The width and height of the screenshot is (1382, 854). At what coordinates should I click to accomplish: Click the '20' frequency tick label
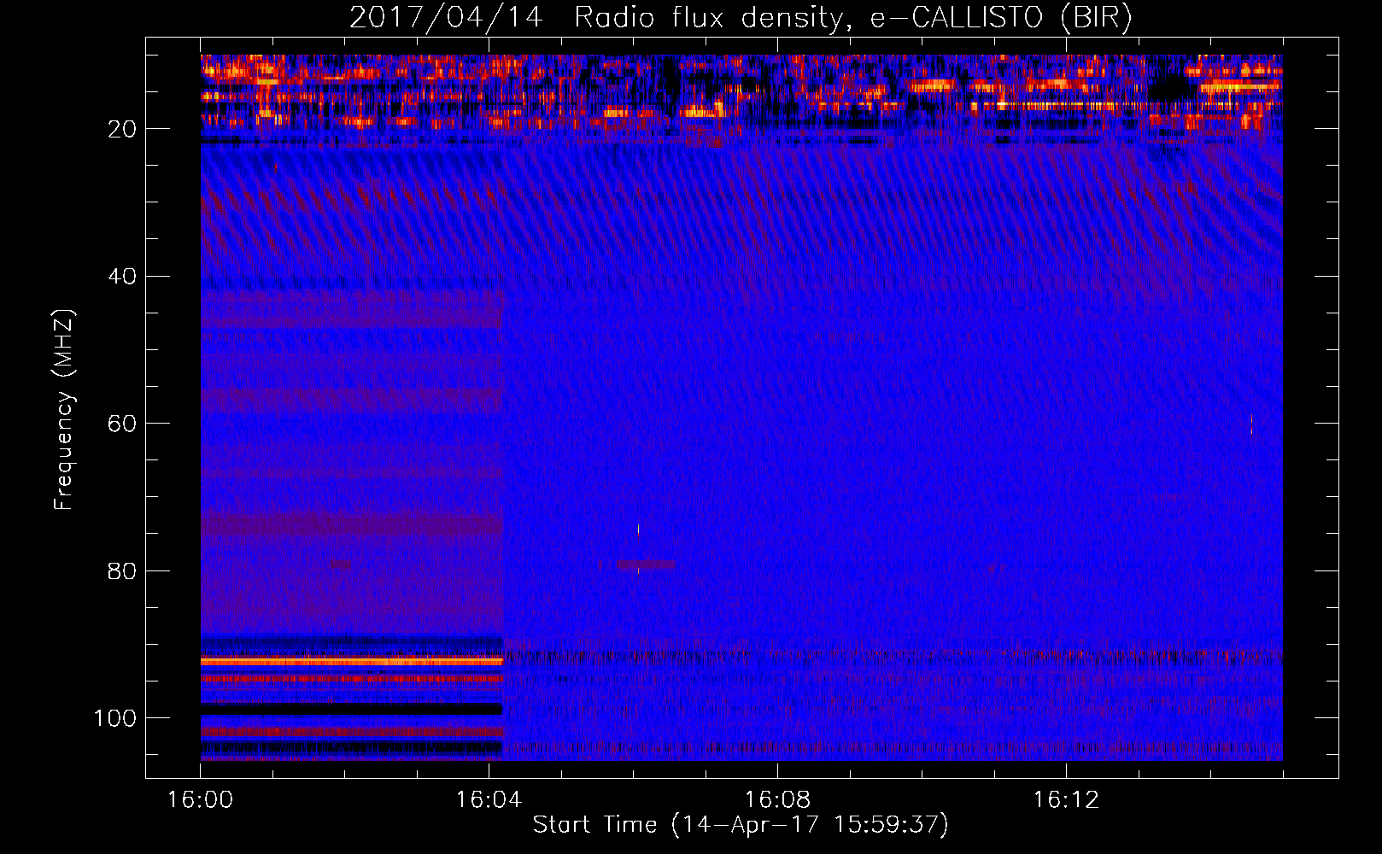(x=122, y=129)
